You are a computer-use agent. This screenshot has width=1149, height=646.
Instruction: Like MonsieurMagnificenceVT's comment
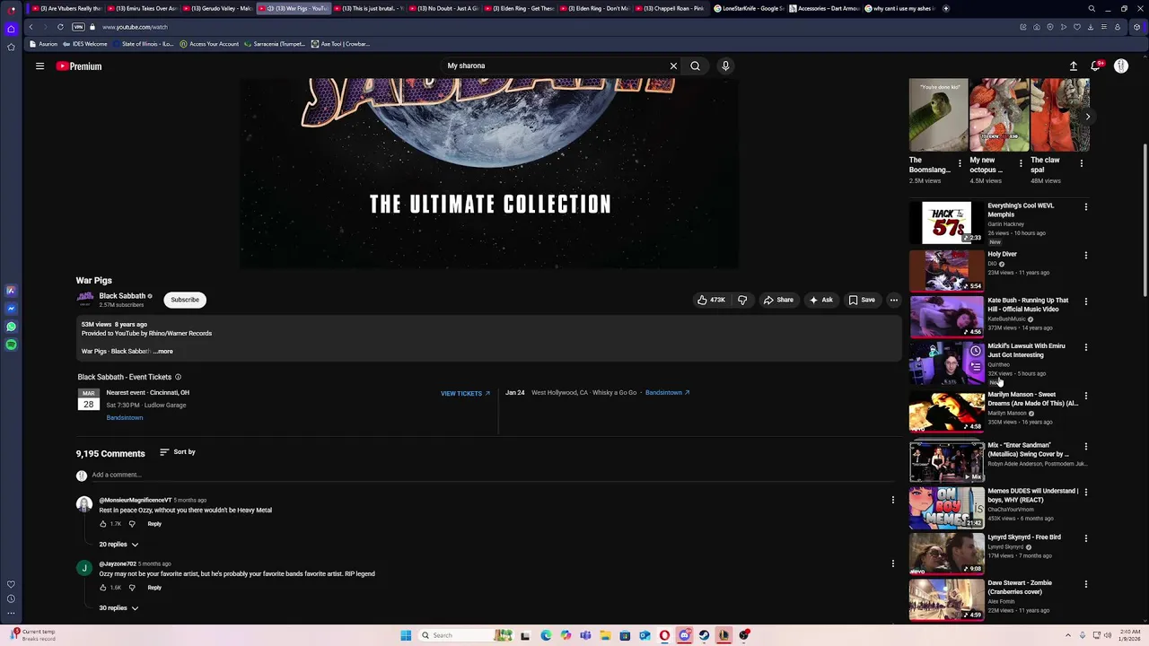[103, 524]
